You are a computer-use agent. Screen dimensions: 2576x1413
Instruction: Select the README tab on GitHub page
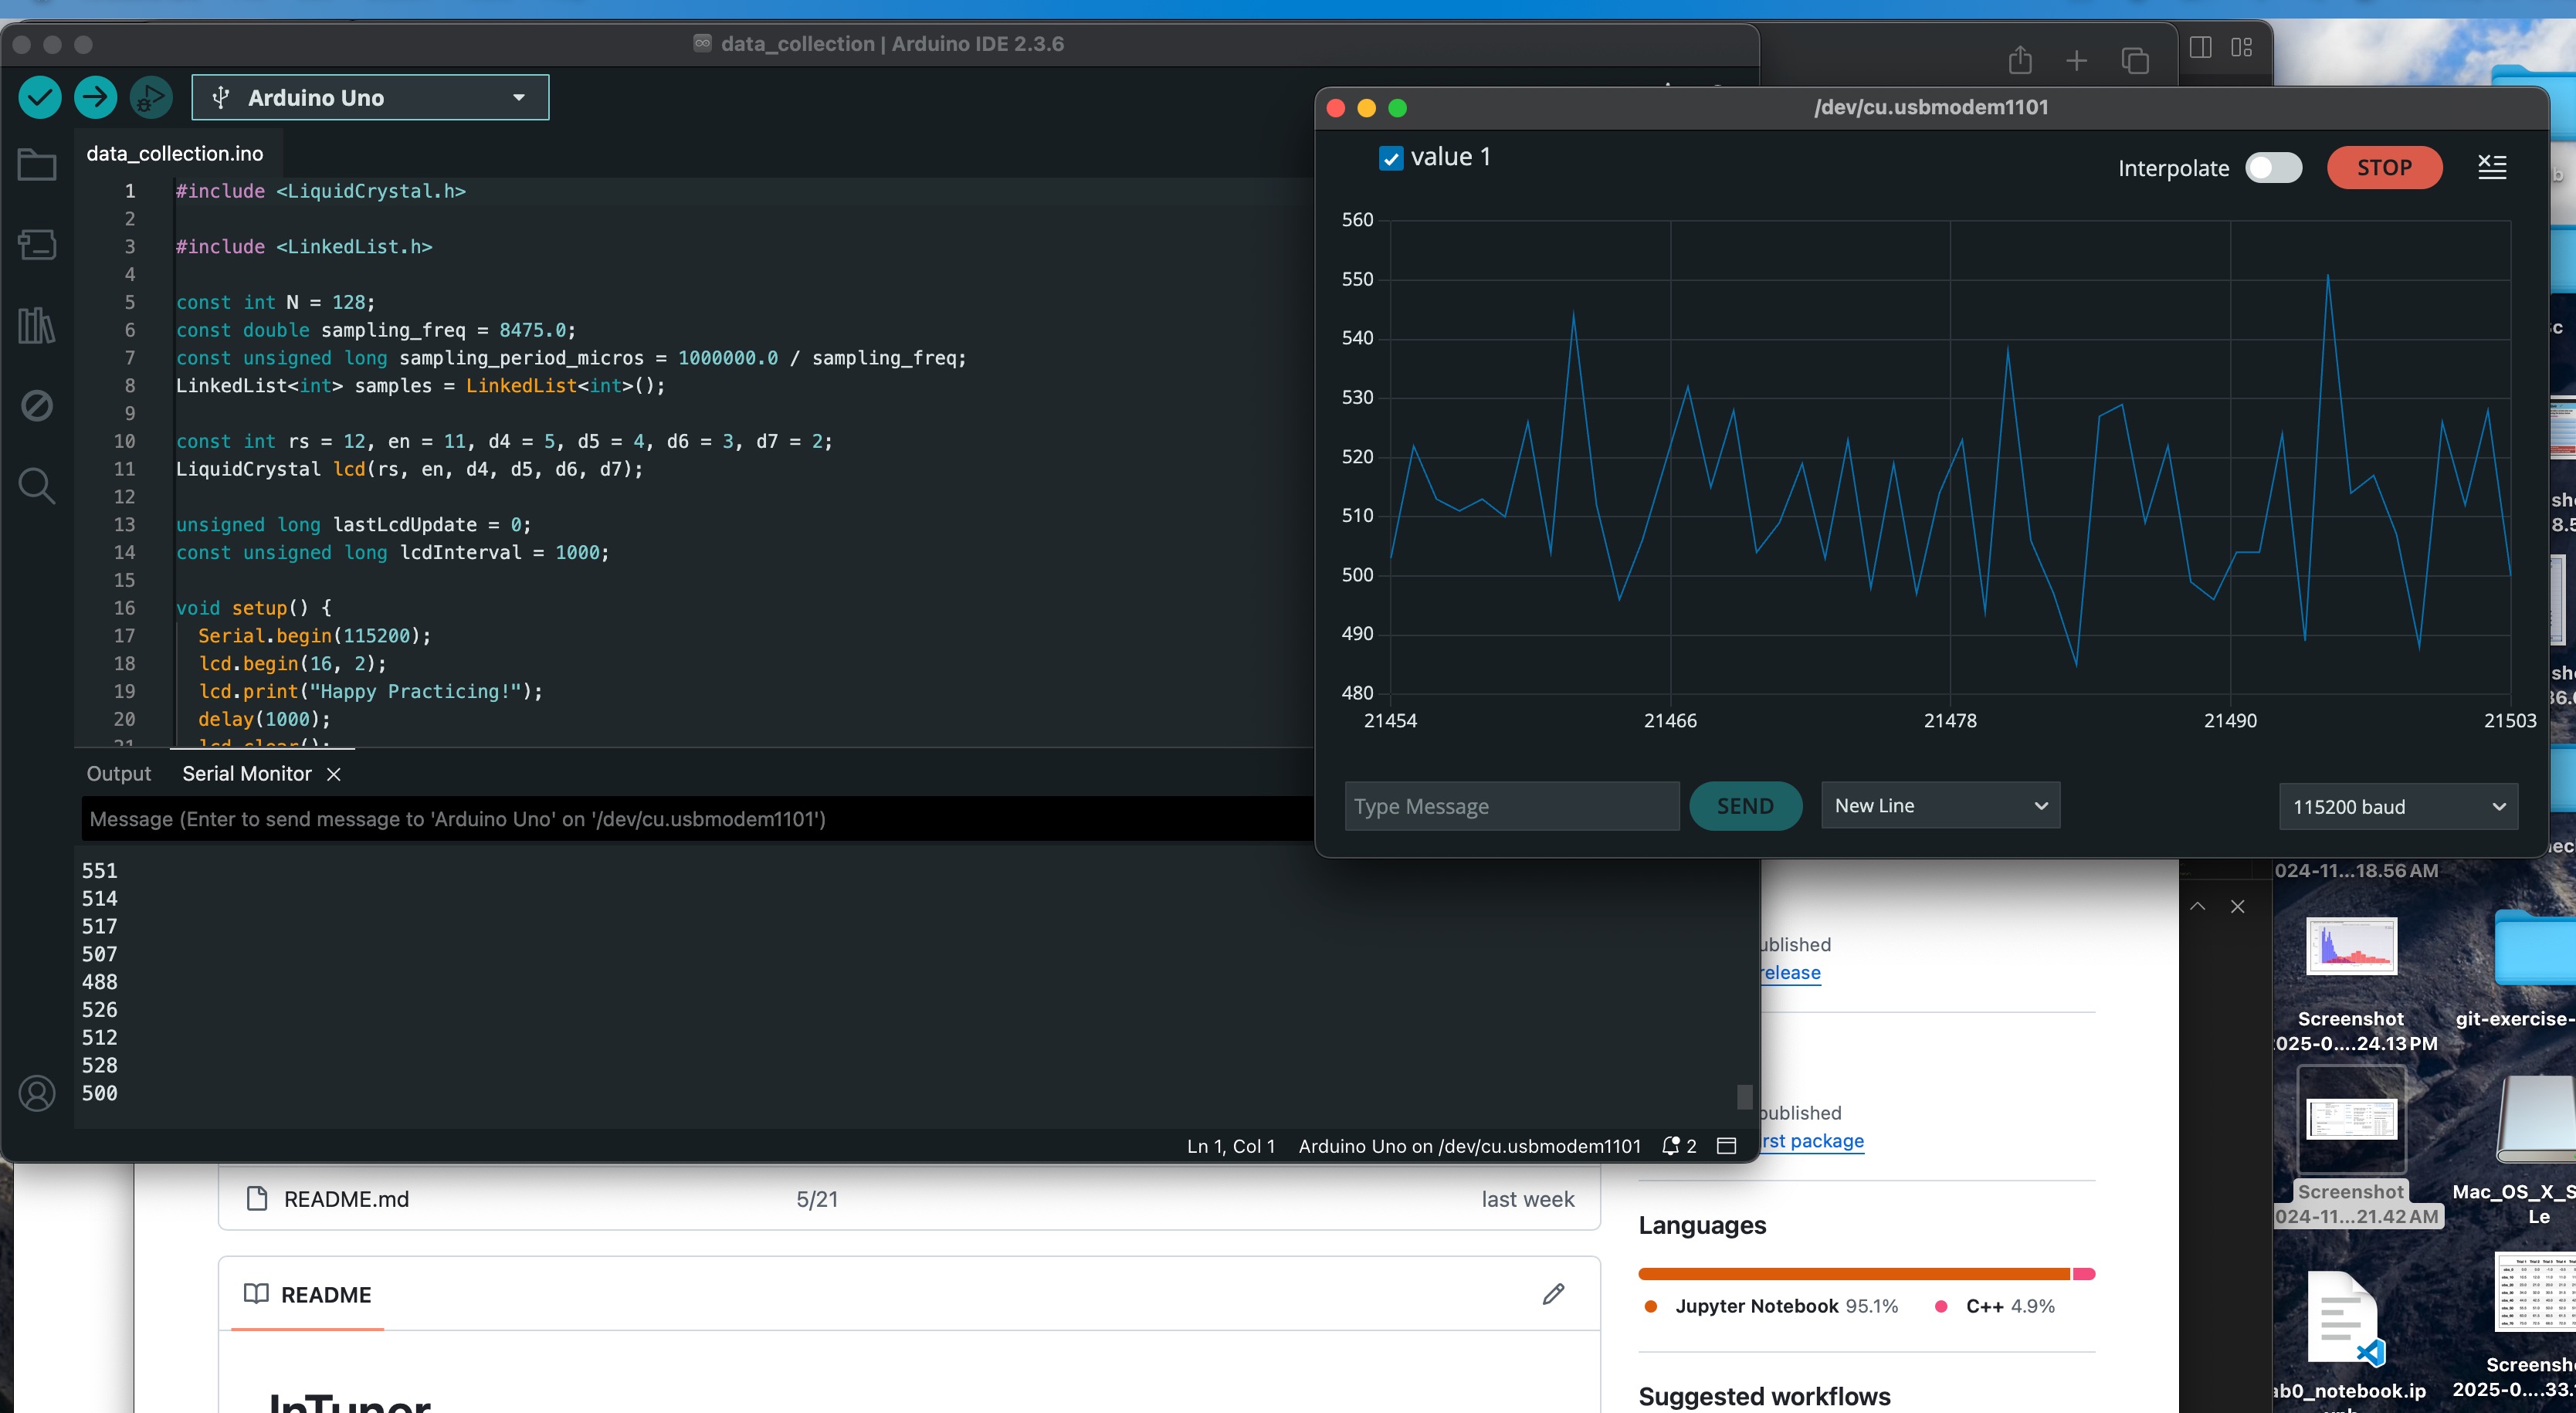(x=308, y=1294)
